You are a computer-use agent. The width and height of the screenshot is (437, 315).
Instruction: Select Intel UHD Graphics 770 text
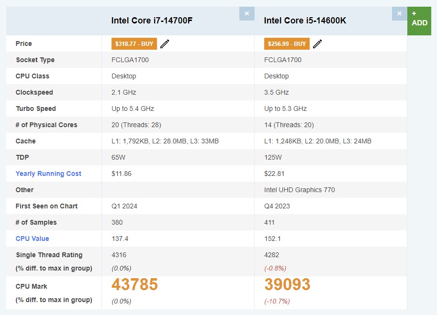point(300,190)
